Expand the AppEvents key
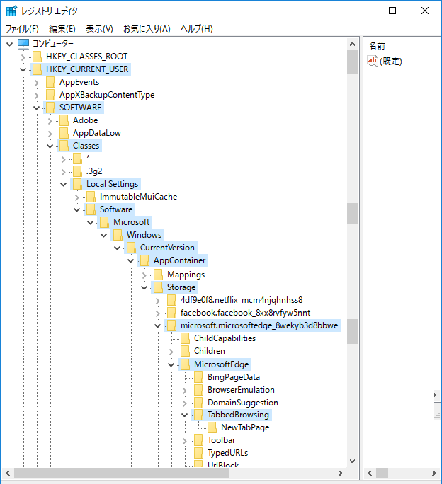 36,83
